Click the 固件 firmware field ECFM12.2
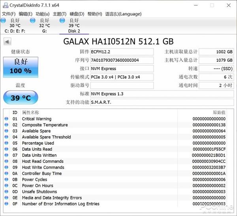Image resolution: width=237 pixels, height=216 pixels. pyautogui.click(x=122, y=52)
